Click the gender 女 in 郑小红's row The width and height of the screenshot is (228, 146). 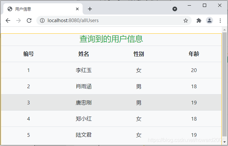139,119
